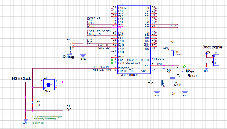The height and width of the screenshot is (129, 227).
Task: Select the FLASH_CS net label
Action: point(94,17)
